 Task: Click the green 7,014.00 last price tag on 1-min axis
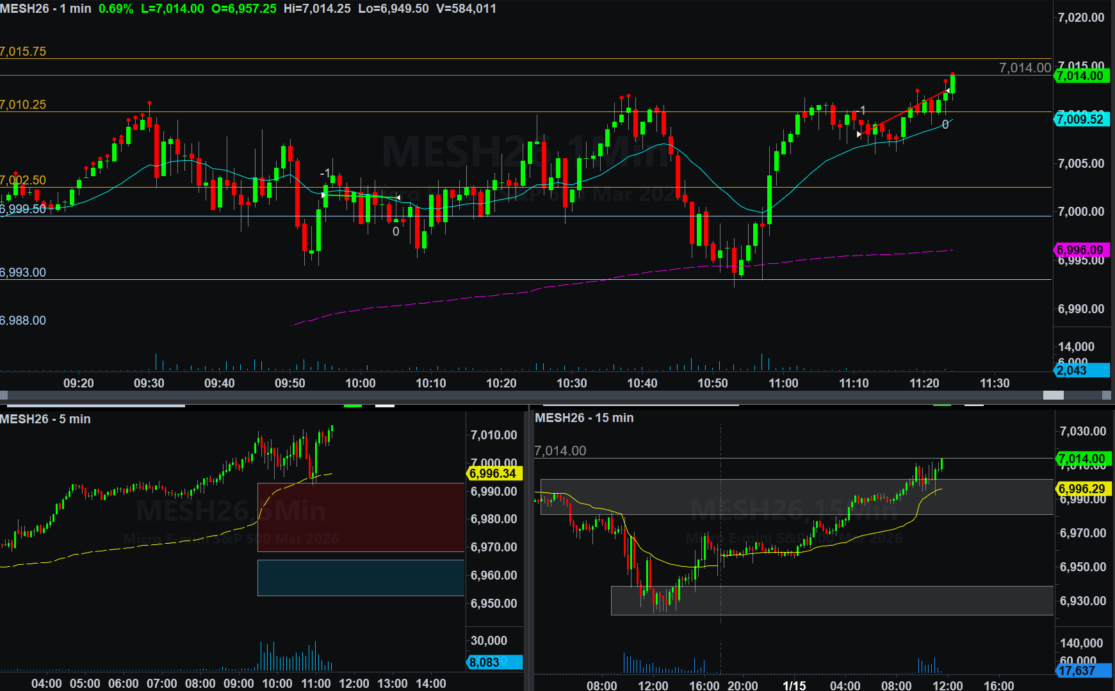coord(1081,76)
